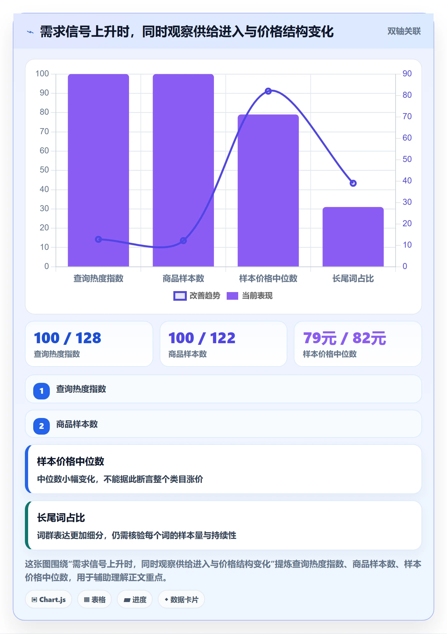Toggle the 当前表现 legend swatch
Screen dimensions: 447x634
click(232, 296)
